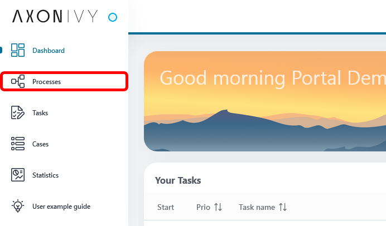Click the Tasks checklist icon

(18, 112)
